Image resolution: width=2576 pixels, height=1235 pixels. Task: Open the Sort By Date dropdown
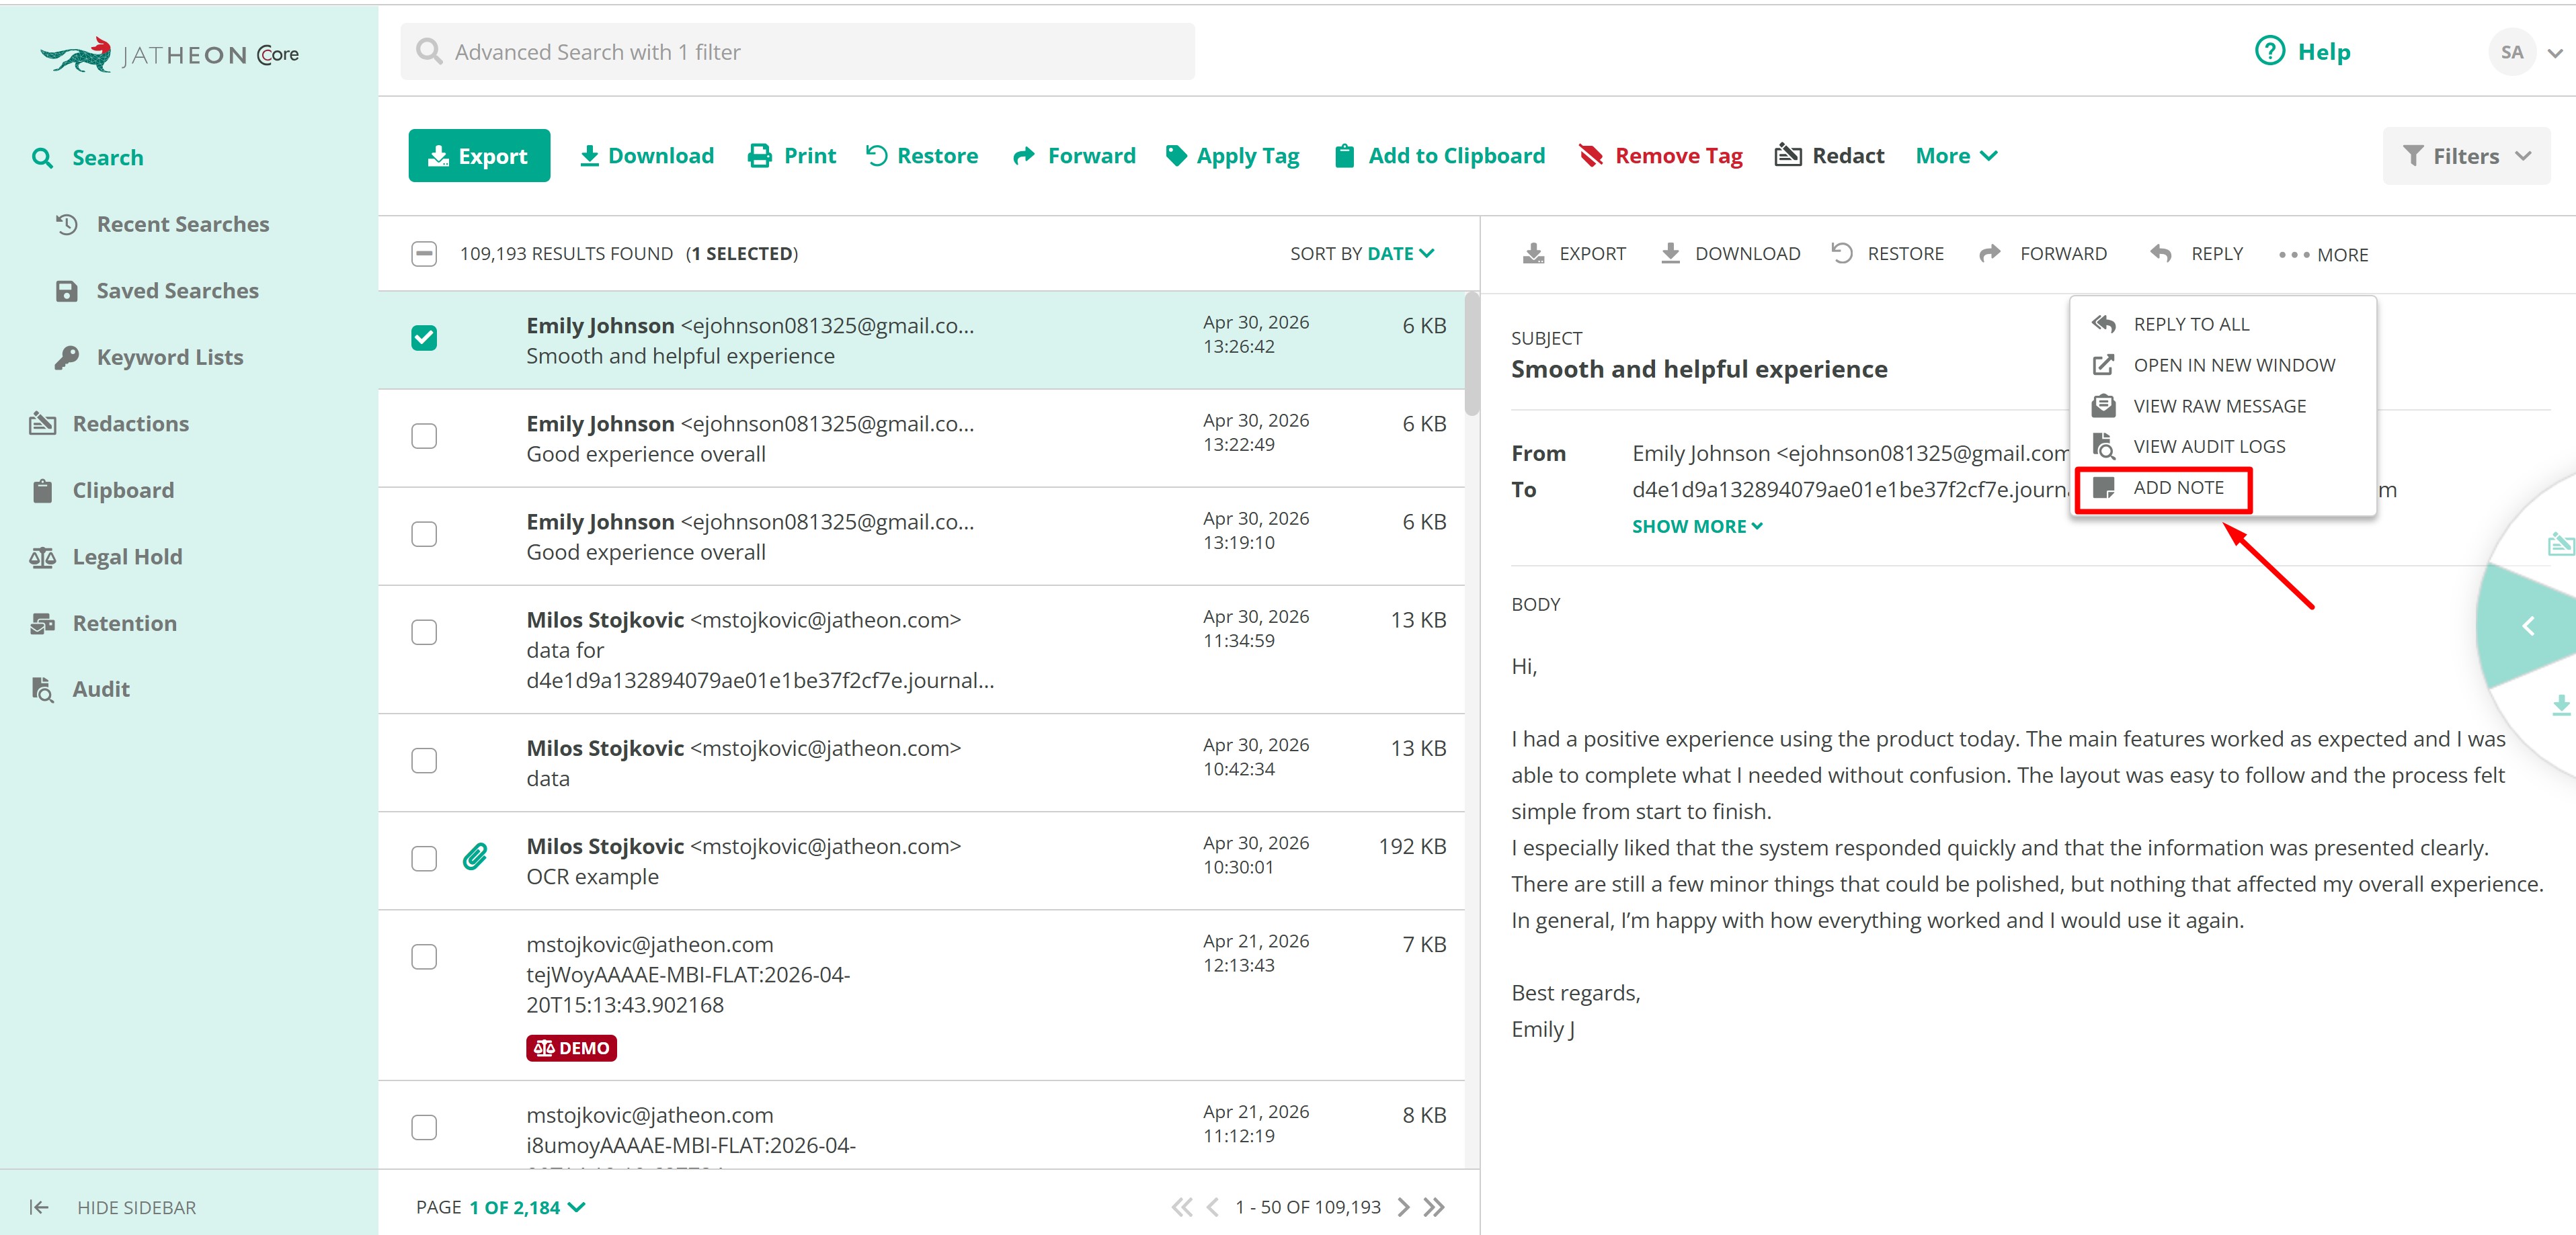click(x=1362, y=254)
